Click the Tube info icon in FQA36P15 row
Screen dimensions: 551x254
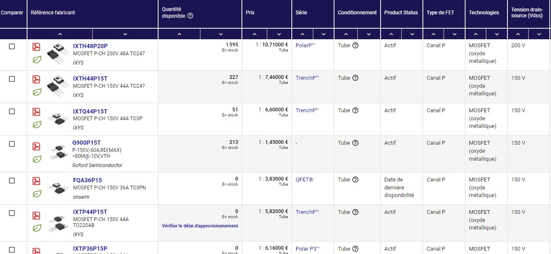355,180
